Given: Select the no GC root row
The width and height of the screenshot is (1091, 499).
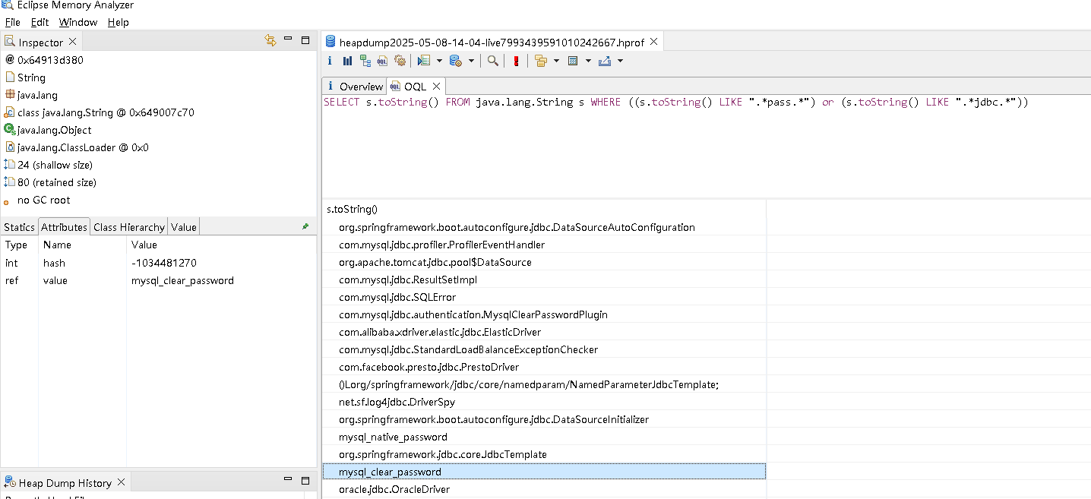Looking at the screenshot, I should point(158,200).
